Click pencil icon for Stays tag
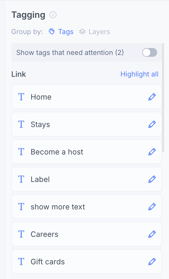 (152, 125)
